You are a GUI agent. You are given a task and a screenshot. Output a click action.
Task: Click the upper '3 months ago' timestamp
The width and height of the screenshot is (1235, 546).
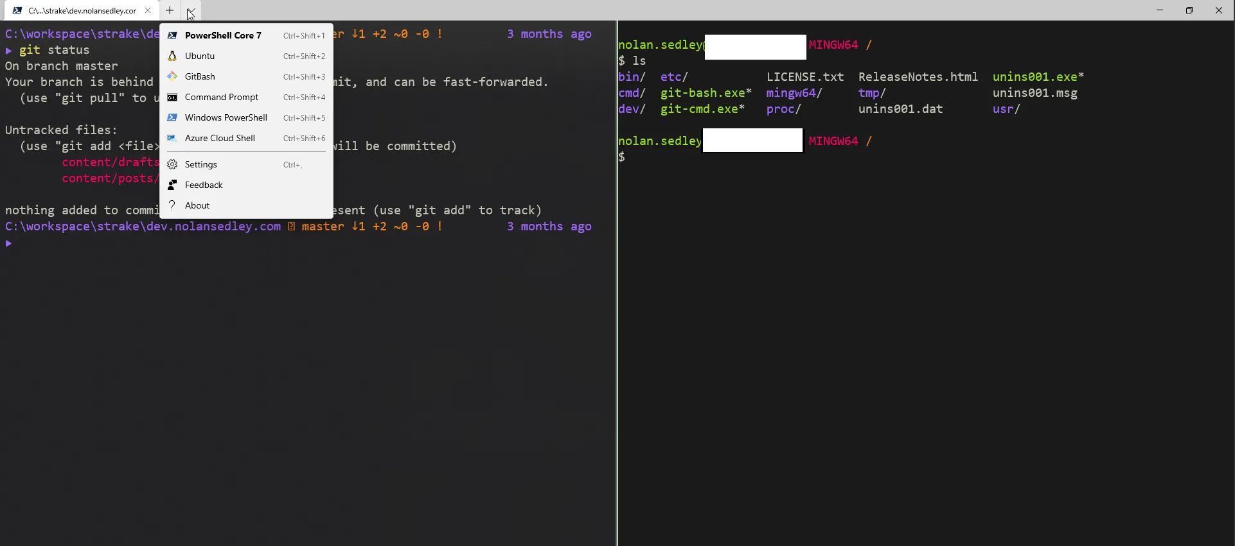(x=549, y=34)
